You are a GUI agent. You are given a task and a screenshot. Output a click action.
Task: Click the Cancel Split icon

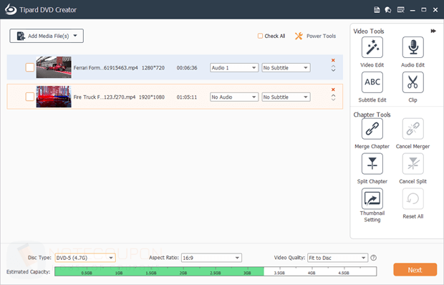[413, 164]
